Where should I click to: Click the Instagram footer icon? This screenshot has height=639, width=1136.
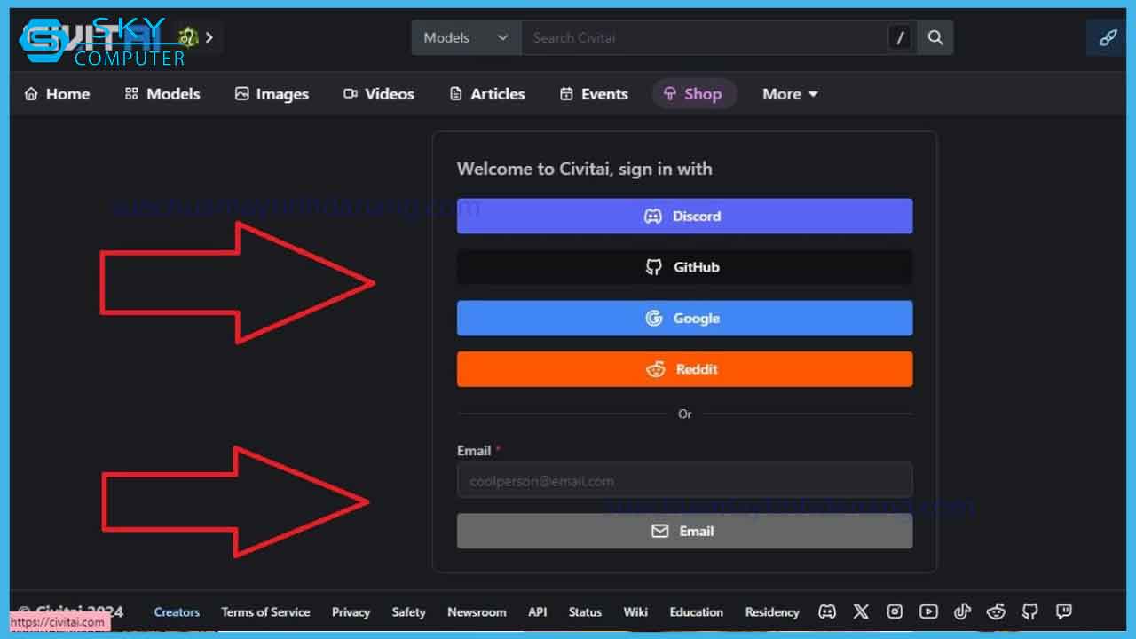pyautogui.click(x=895, y=611)
